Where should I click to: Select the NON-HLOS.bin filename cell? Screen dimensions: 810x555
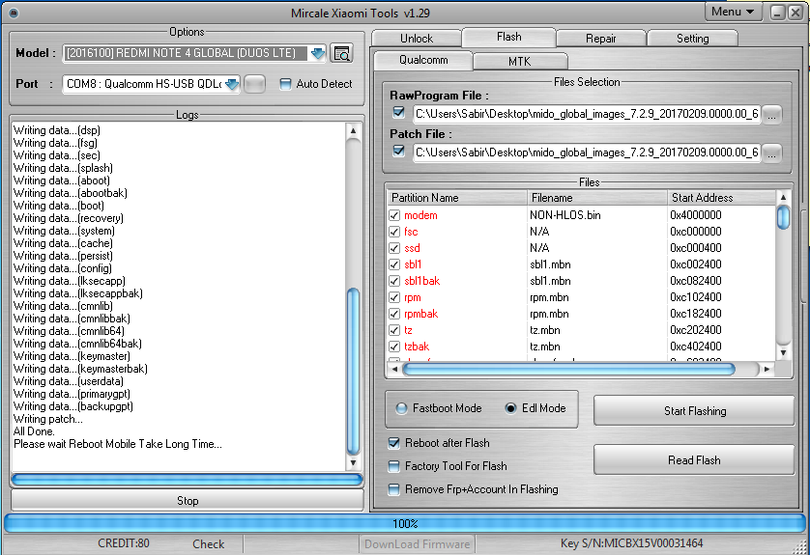coord(565,215)
